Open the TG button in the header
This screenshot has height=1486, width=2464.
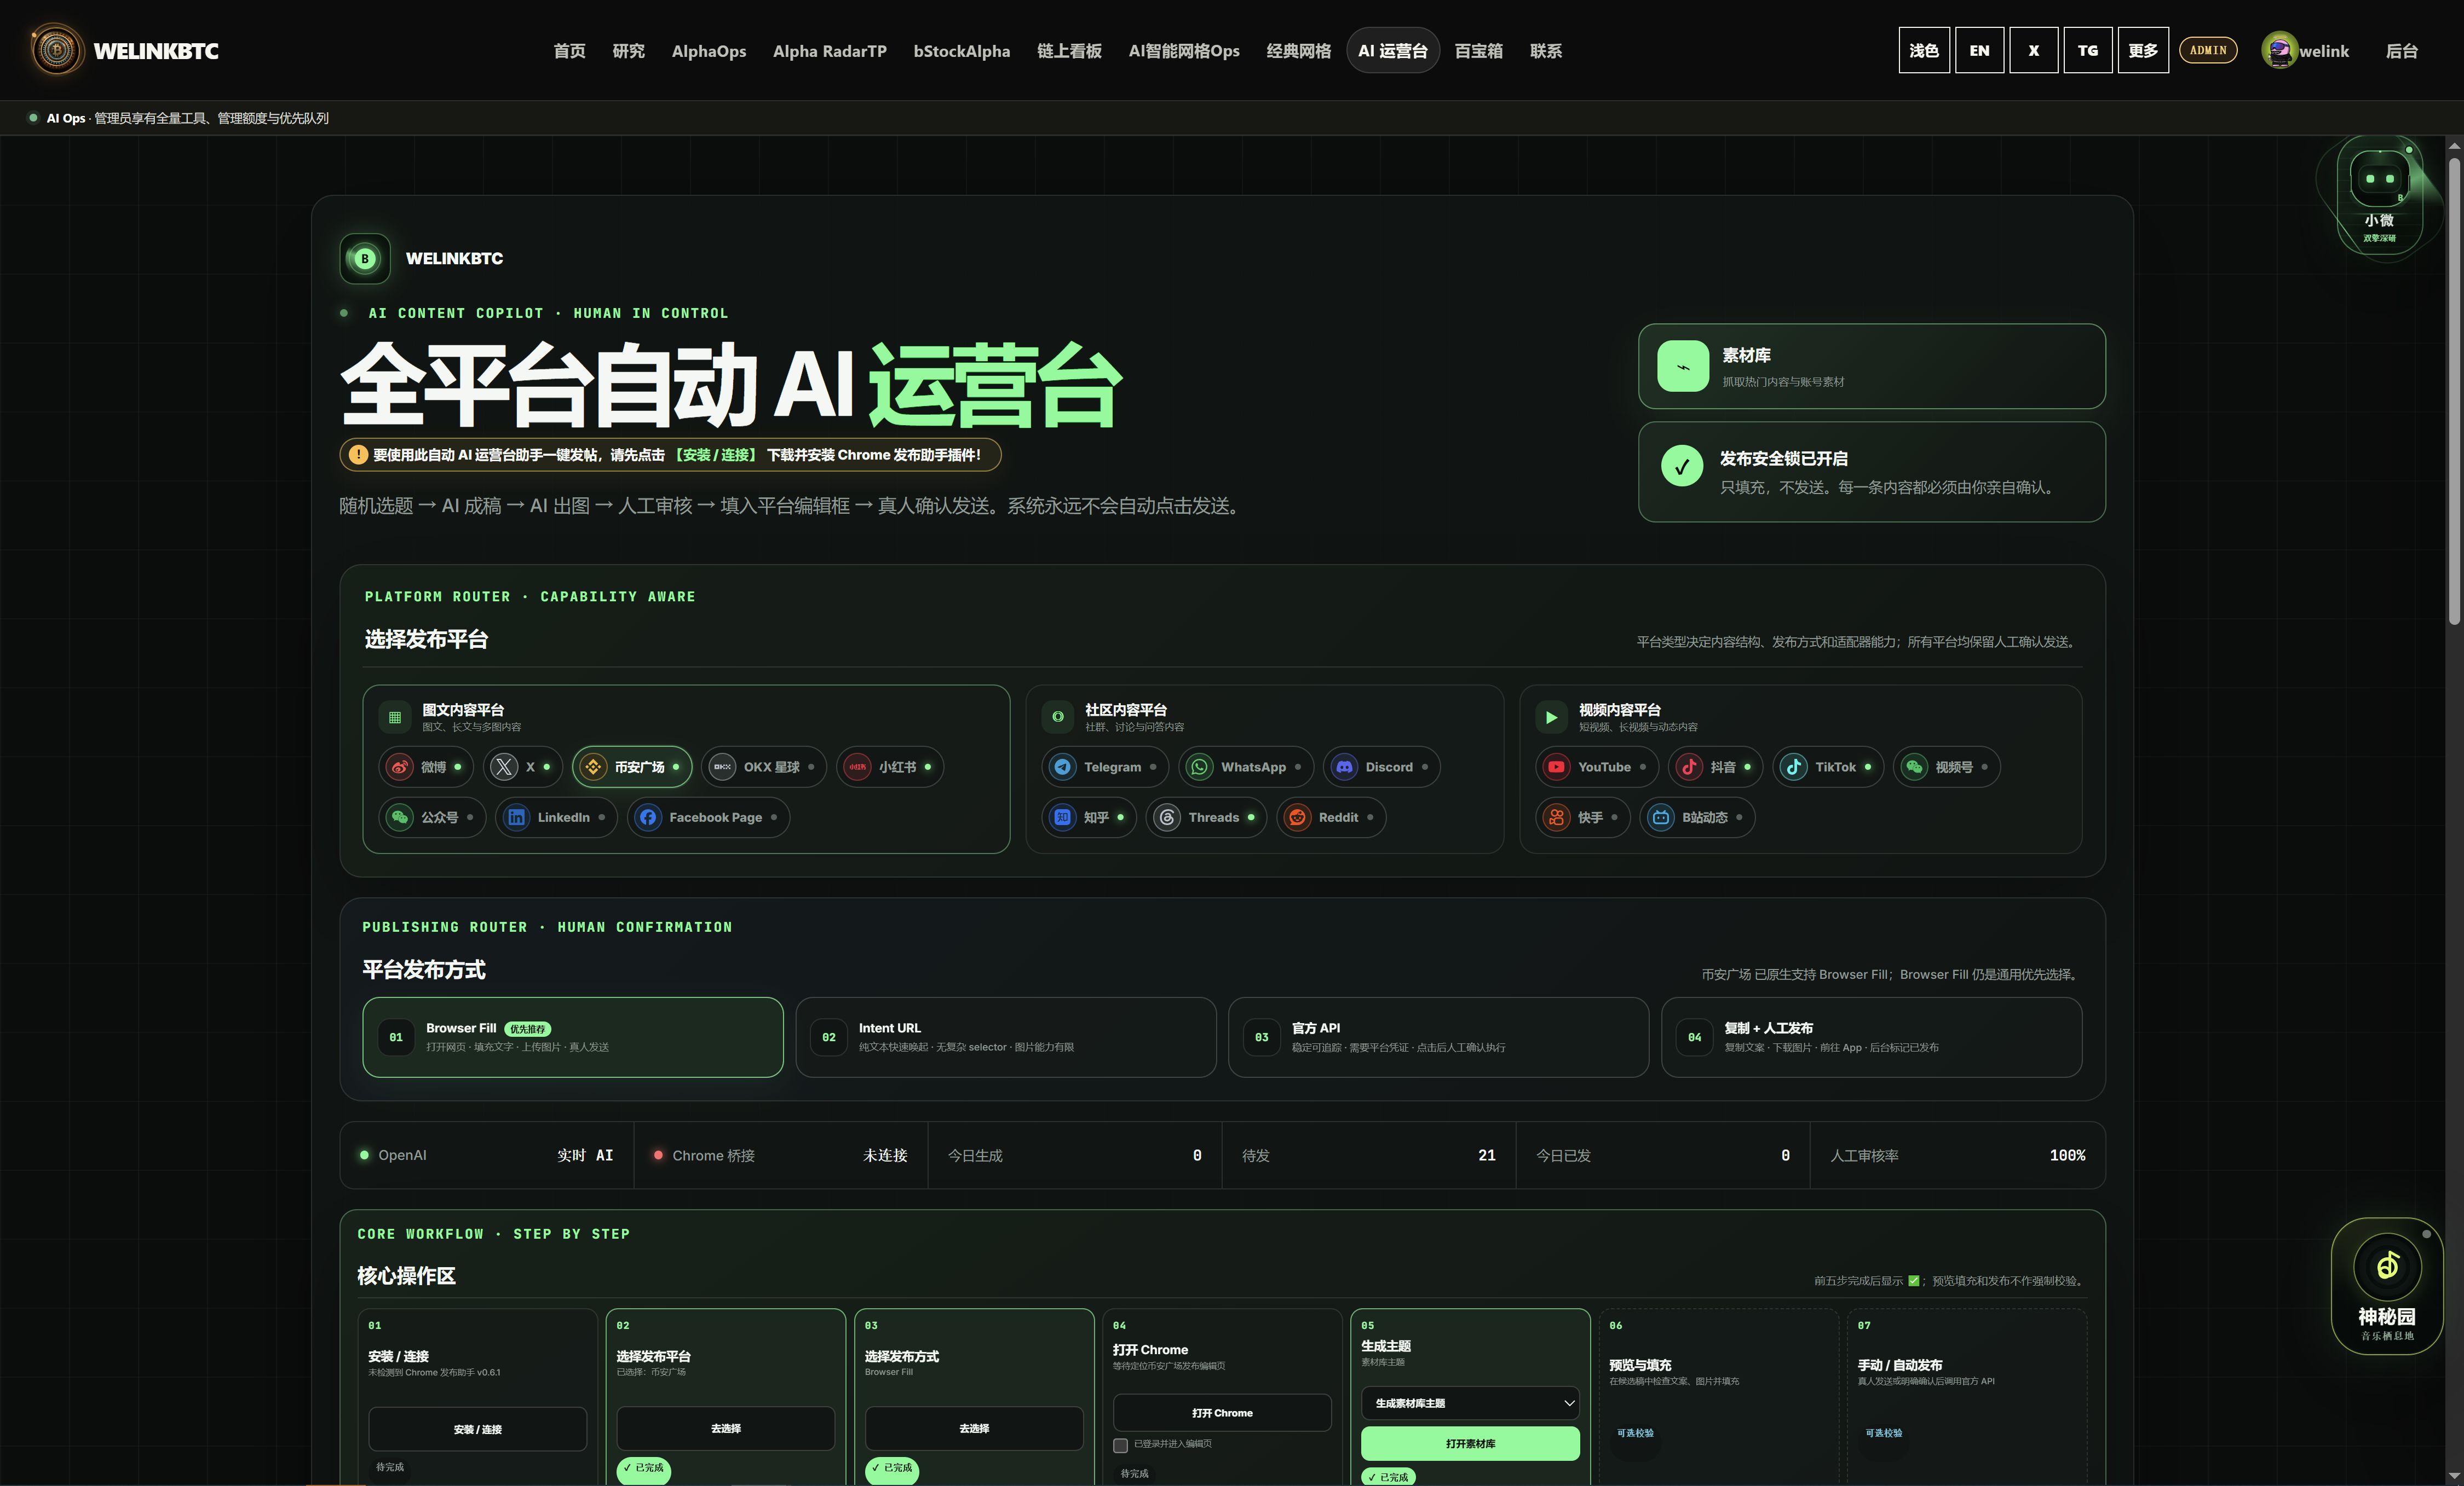(2088, 50)
